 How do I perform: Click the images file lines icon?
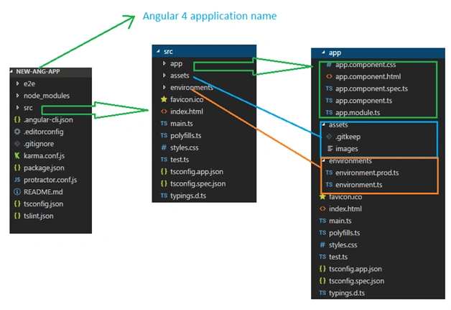point(330,149)
